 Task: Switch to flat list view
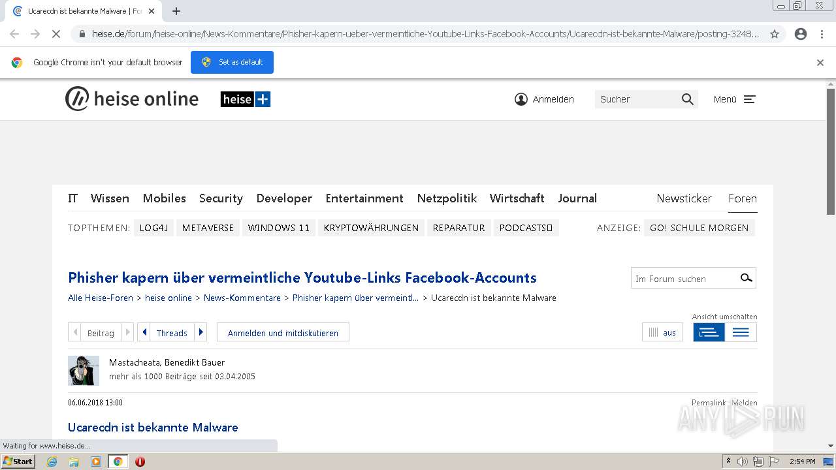click(x=741, y=332)
